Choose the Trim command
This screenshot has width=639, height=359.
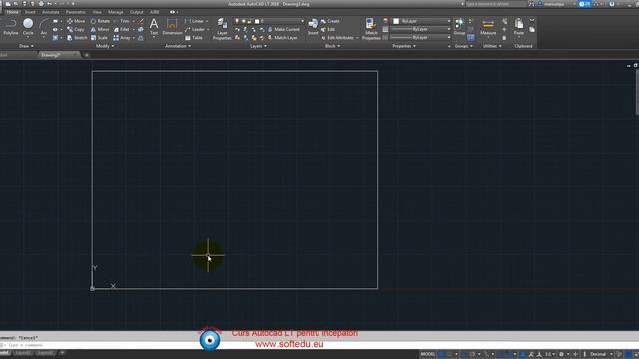122,21
